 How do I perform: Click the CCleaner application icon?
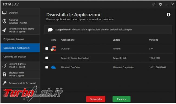point(53,48)
